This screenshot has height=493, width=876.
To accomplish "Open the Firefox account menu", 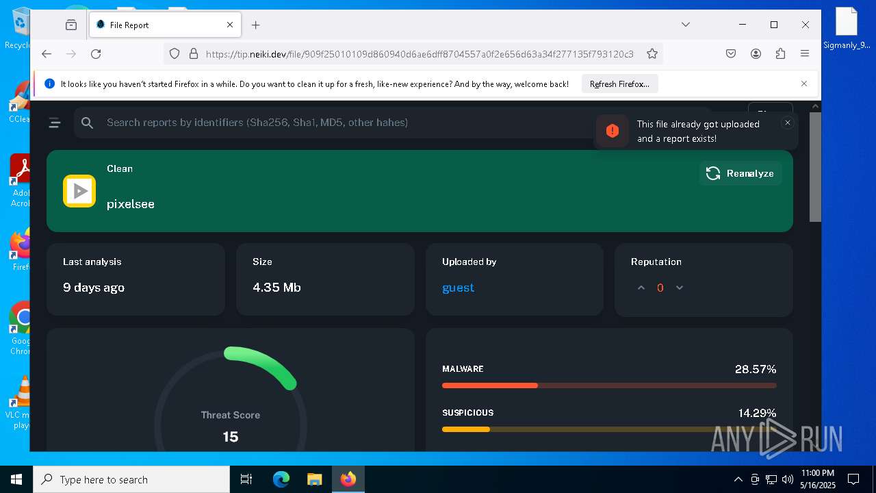I will click(756, 53).
